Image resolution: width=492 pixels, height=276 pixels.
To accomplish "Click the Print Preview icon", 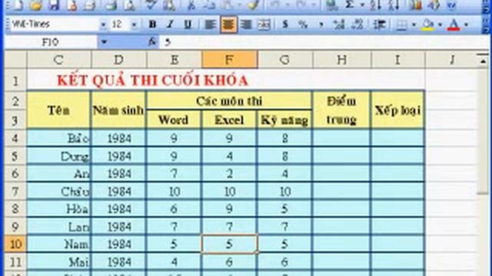I will click(129, 5).
